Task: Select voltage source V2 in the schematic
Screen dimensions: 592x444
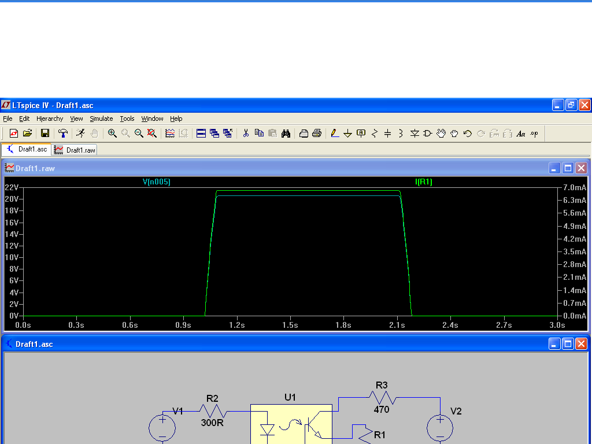Action: 440,428
